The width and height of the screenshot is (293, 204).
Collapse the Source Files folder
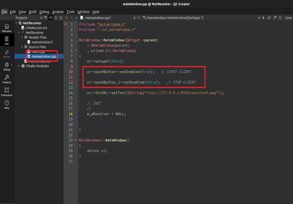[22, 47]
